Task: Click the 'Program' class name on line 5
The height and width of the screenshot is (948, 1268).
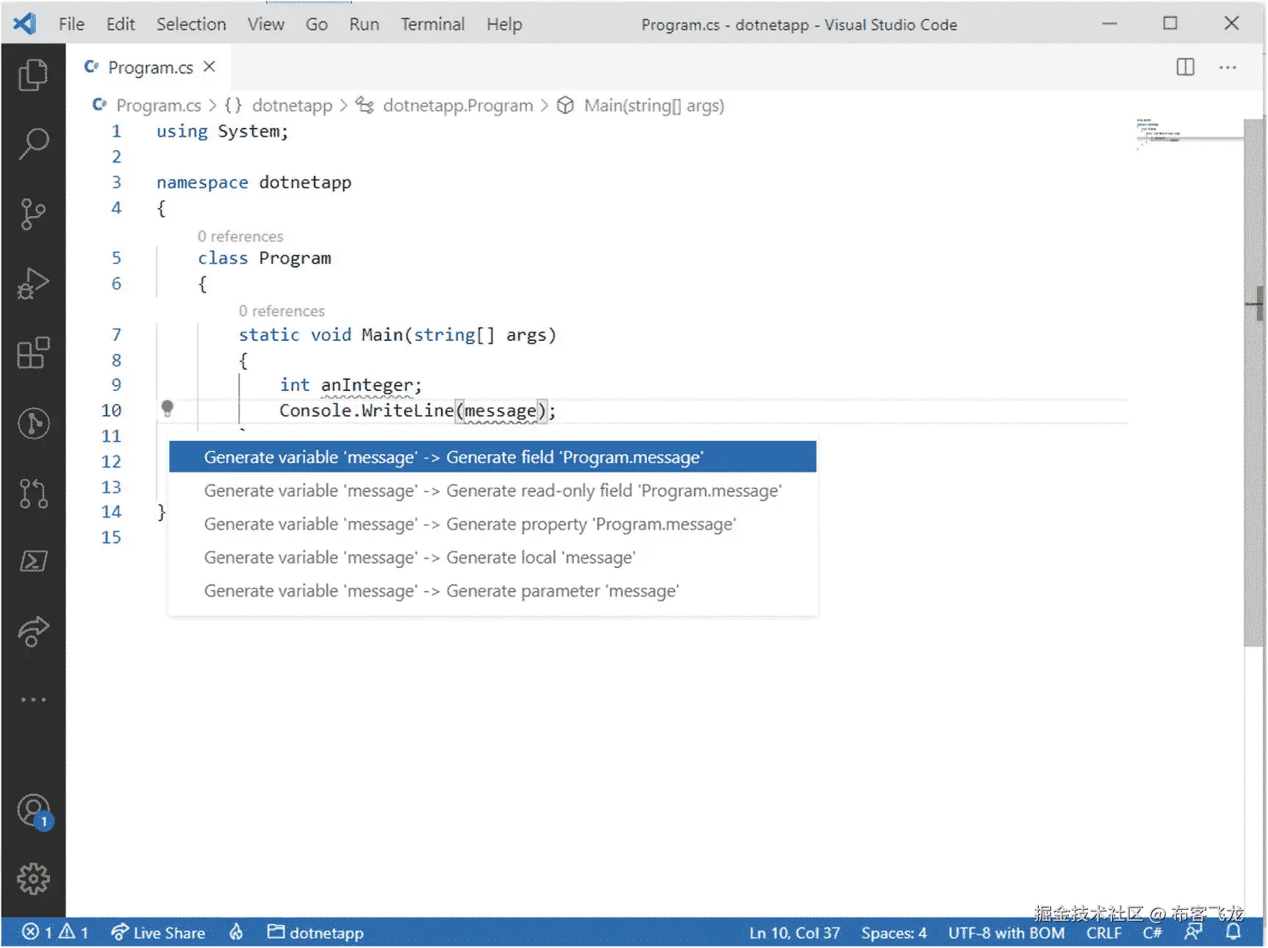Action: tap(295, 258)
